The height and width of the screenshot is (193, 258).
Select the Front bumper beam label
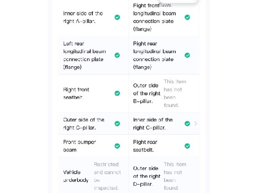tap(80, 146)
